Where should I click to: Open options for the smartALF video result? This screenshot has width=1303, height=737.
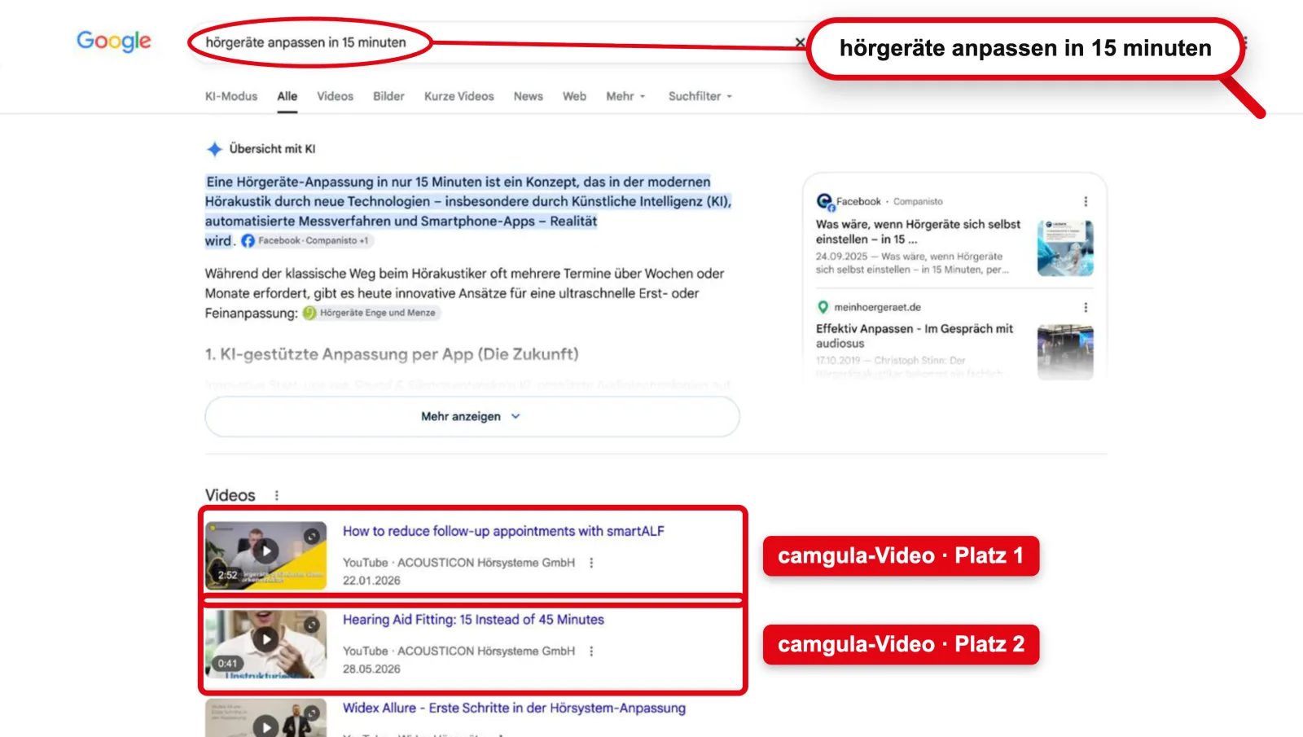coord(591,563)
